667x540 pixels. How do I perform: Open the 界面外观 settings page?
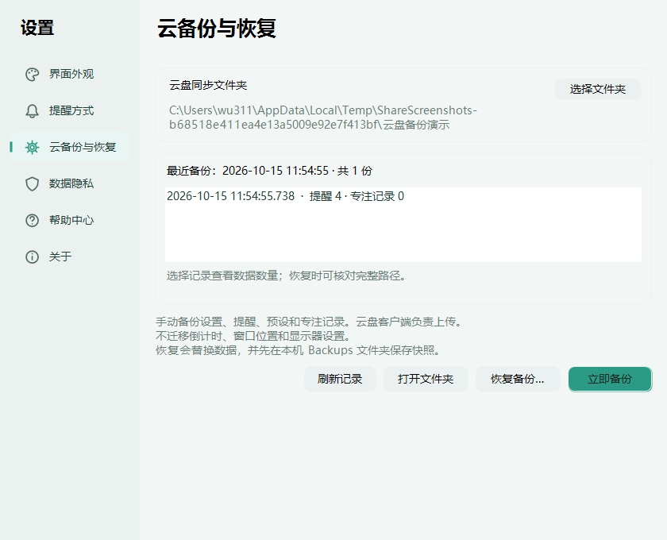pyautogui.click(x=70, y=75)
